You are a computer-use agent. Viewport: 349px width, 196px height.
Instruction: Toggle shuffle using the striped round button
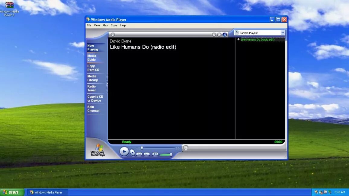click(x=214, y=34)
